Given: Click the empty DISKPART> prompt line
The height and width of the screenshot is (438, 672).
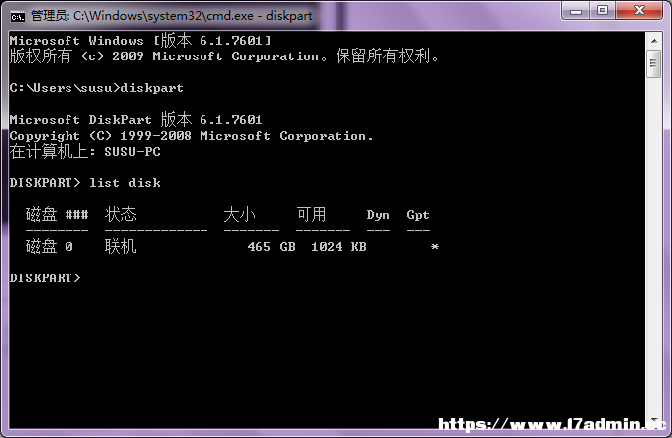Looking at the screenshot, I should click(45, 278).
